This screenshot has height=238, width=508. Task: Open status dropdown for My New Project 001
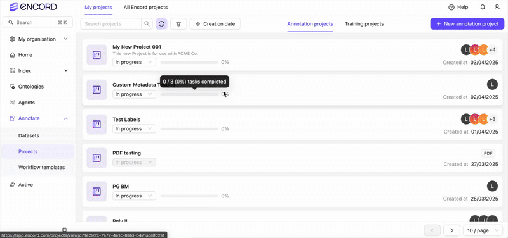coord(134,62)
